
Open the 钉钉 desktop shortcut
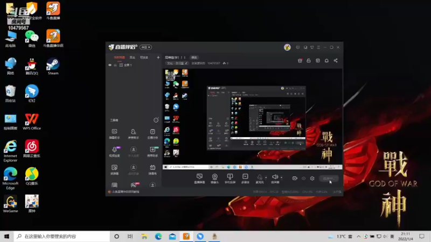(32, 94)
